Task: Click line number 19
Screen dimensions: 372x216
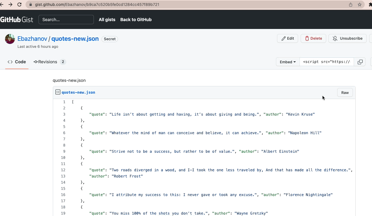Action: point(63,213)
